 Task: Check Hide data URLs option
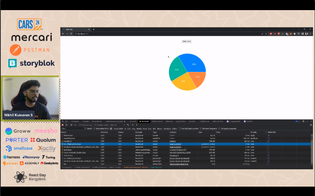pos(94,129)
